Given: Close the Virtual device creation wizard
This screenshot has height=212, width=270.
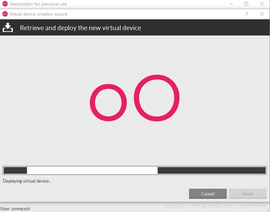Looking at the screenshot, I should 262,14.
